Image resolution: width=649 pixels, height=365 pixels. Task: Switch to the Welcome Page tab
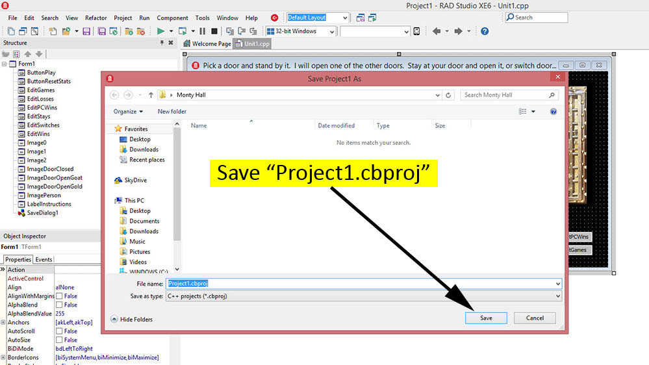point(207,44)
